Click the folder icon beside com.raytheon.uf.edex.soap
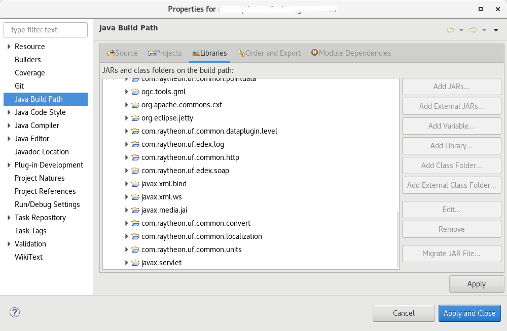Image resolution: width=507 pixels, height=331 pixels. (x=135, y=171)
